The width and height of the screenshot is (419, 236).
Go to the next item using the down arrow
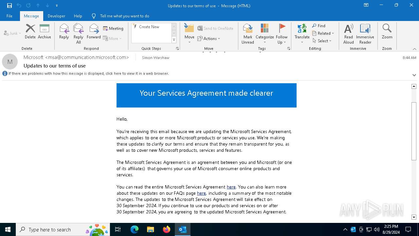coord(47,6)
